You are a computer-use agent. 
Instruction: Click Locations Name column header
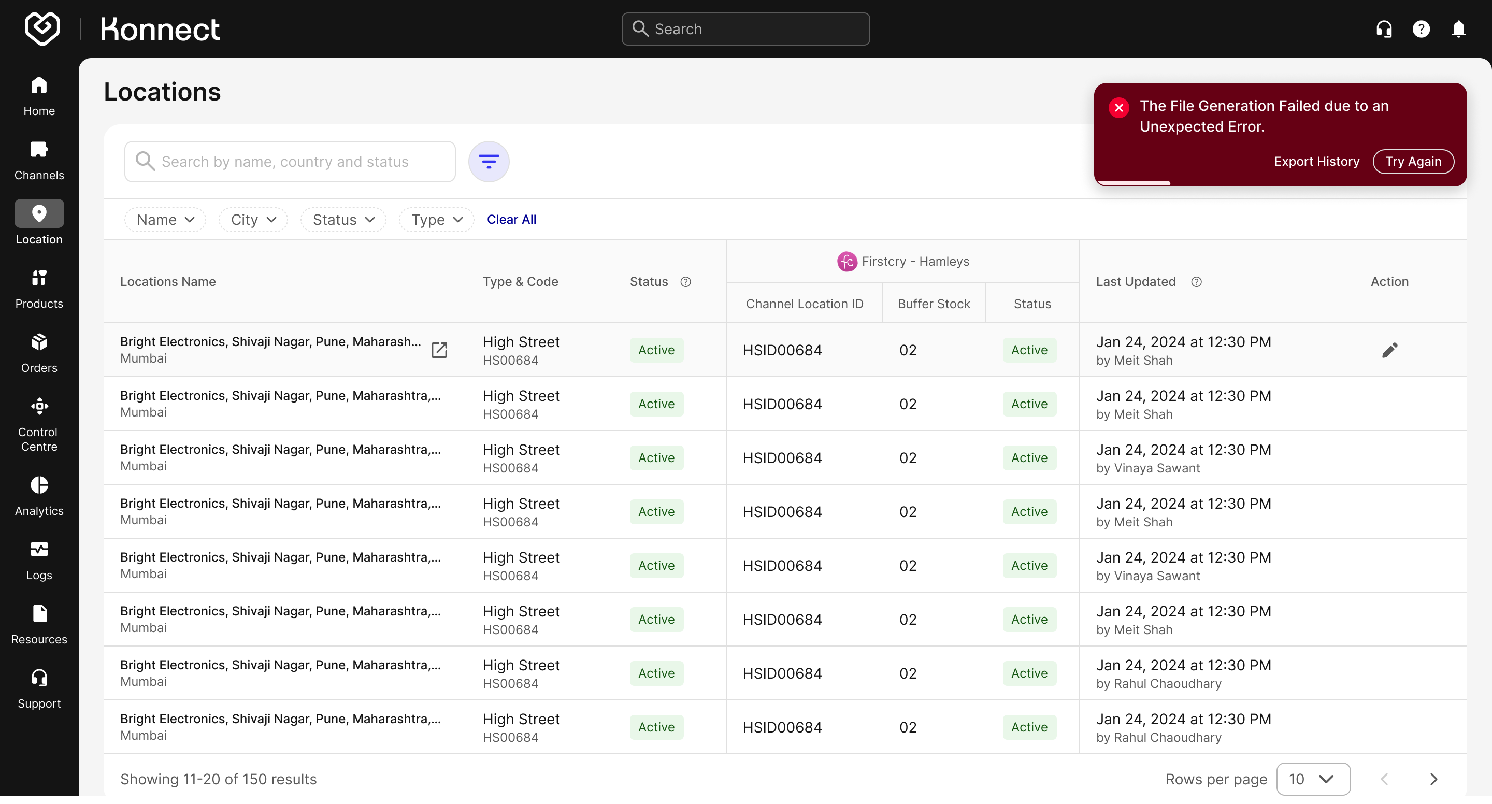click(168, 281)
